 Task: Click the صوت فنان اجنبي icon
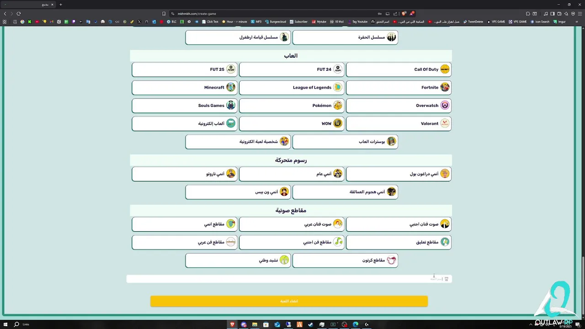pos(445,224)
